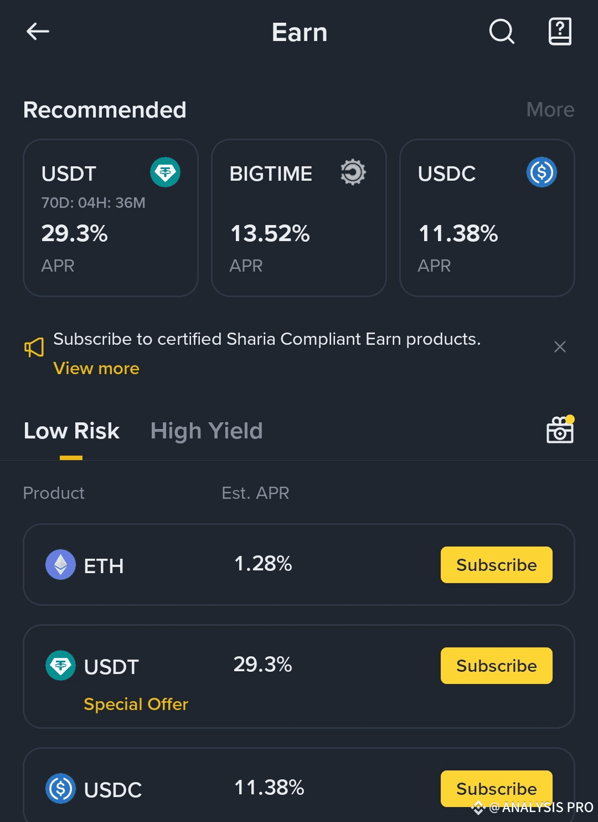Open the gift rewards icon

pos(560,430)
